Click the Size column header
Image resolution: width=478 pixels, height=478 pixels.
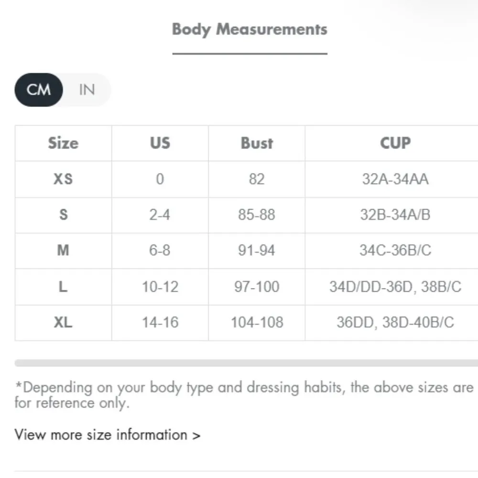pyautogui.click(x=63, y=143)
